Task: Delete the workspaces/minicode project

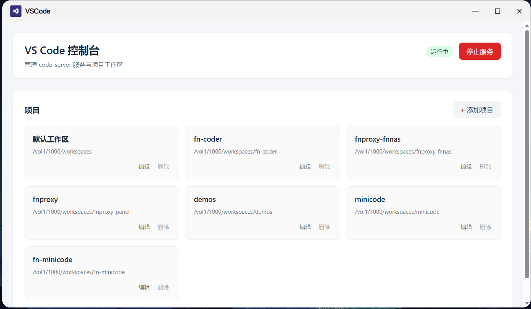Action: point(485,227)
